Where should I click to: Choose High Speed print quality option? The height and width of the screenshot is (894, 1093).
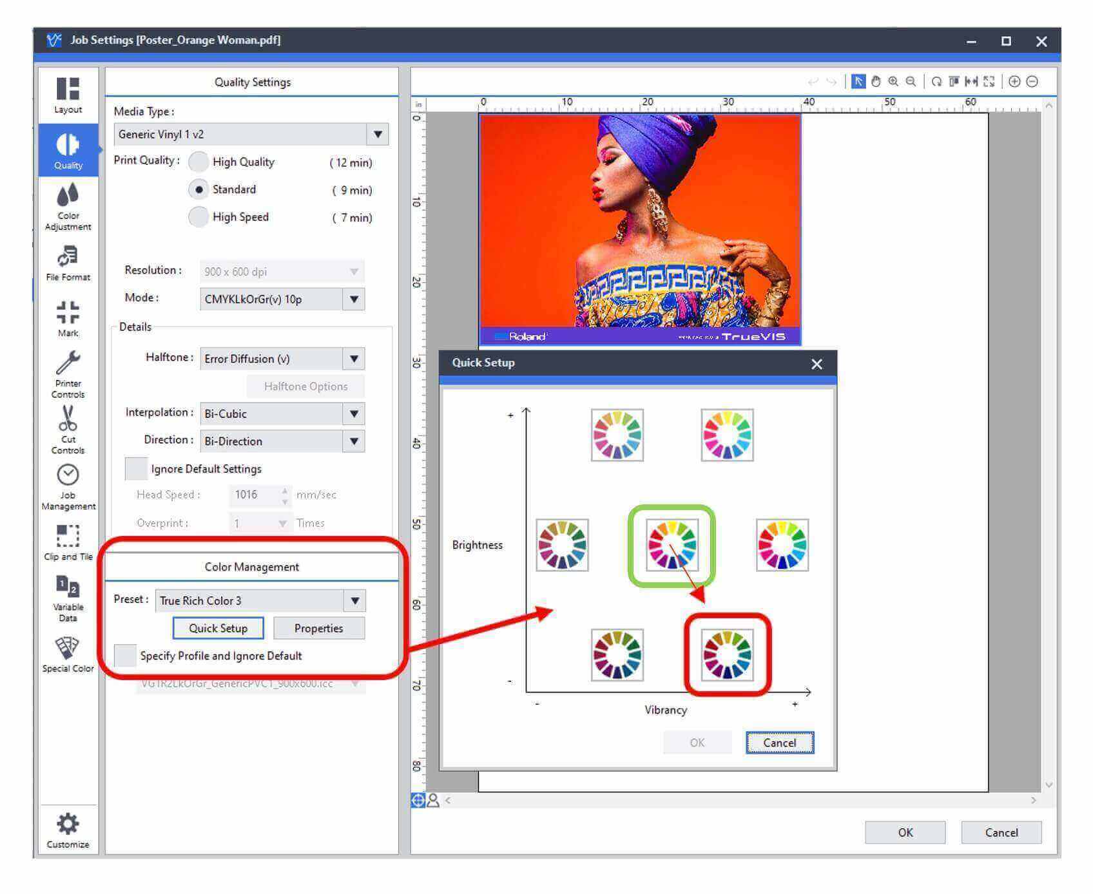point(198,216)
